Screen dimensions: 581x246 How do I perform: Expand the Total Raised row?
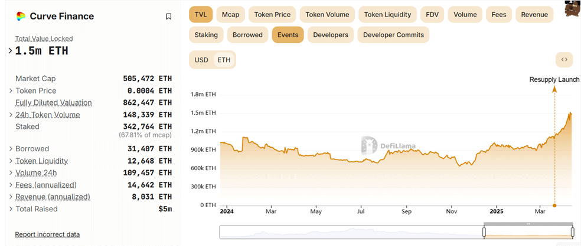point(11,209)
